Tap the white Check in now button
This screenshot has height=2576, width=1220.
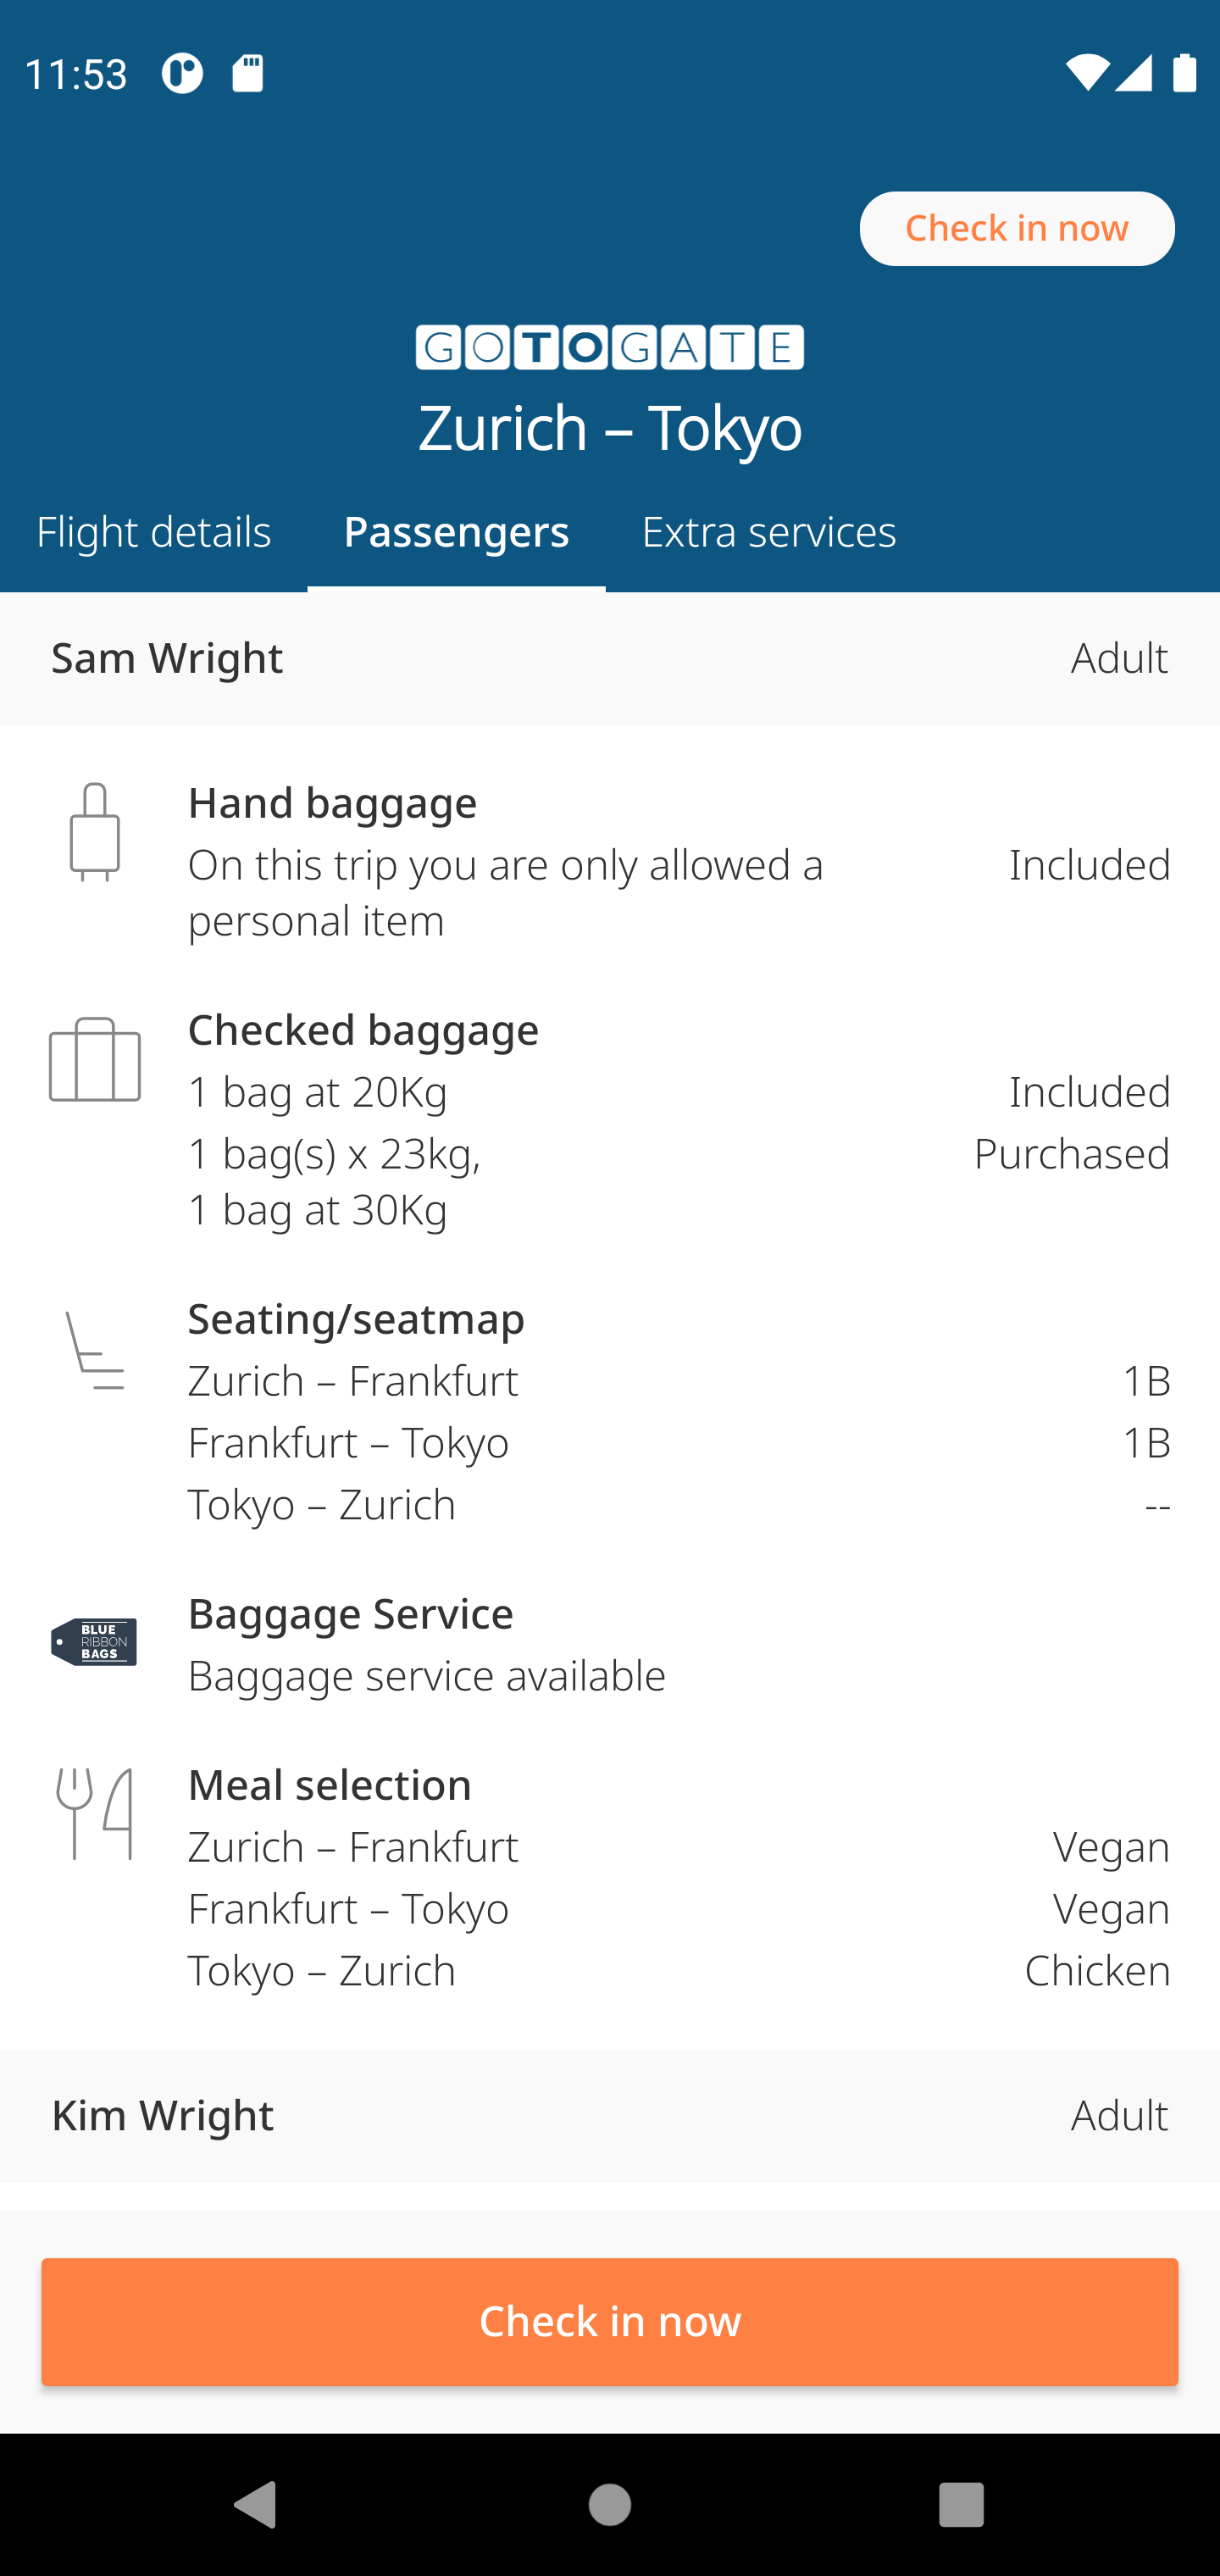click(x=1017, y=228)
